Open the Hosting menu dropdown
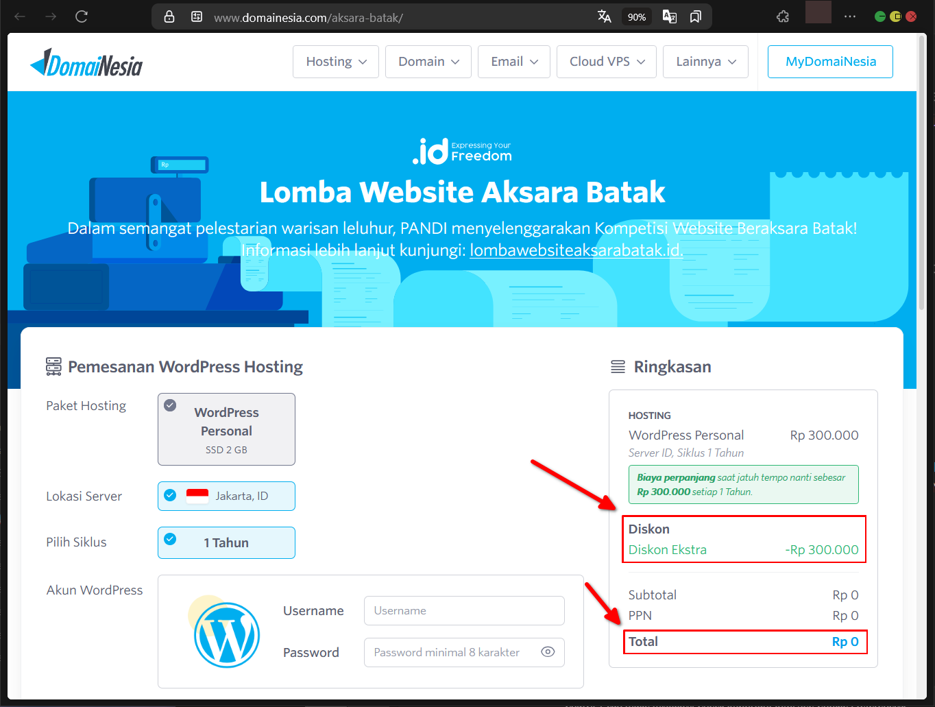Image resolution: width=935 pixels, height=707 pixels. click(336, 62)
